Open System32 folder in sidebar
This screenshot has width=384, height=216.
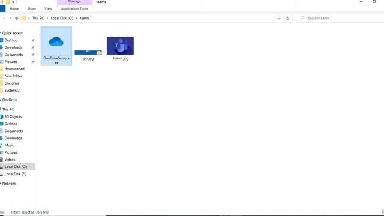point(12,91)
